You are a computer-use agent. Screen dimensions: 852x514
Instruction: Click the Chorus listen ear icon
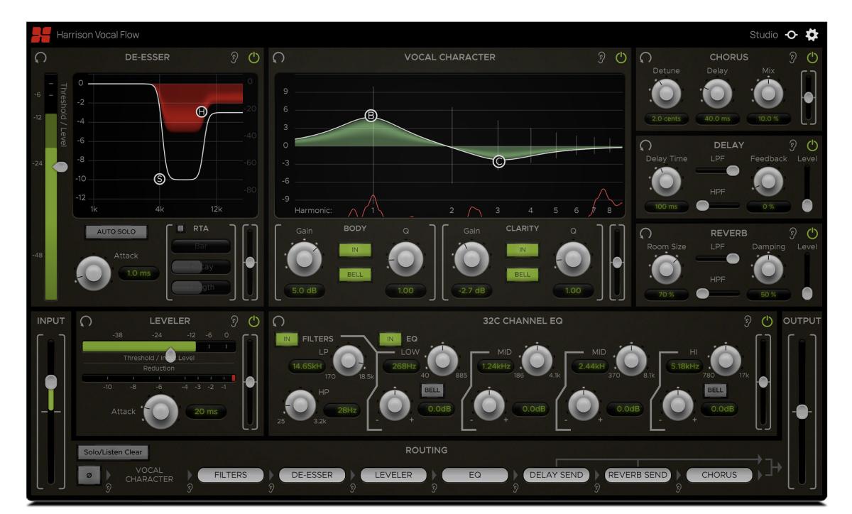click(x=794, y=57)
